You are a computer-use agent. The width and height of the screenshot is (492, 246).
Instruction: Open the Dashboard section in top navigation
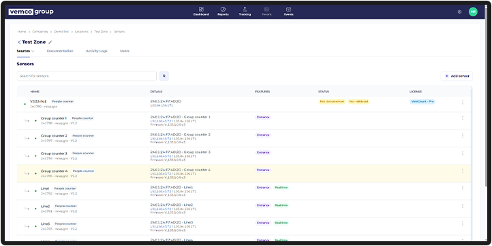point(201,12)
